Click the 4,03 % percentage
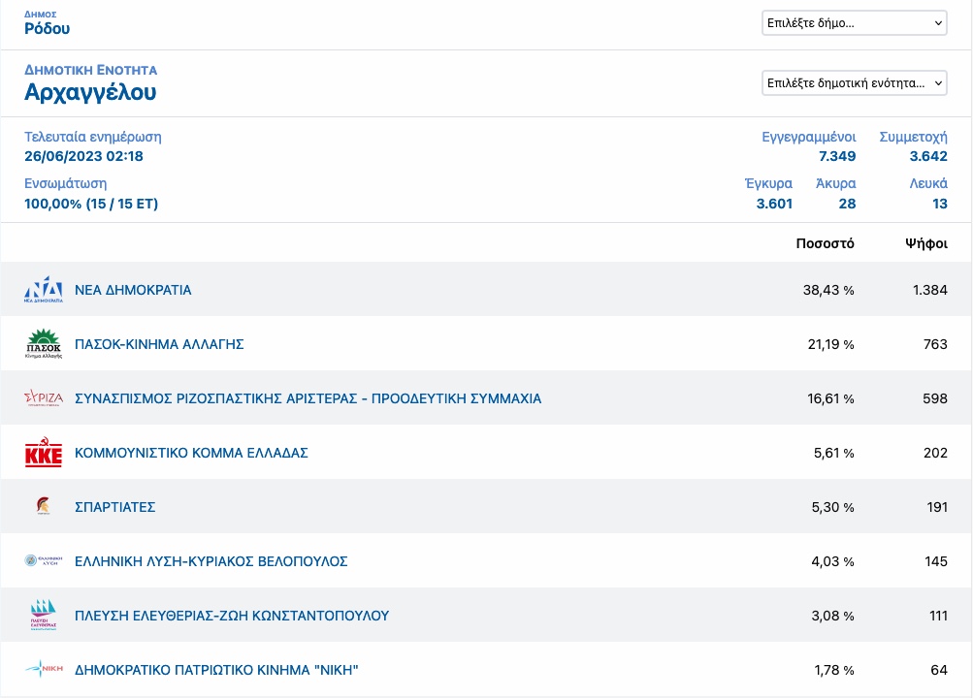Viewport: 973px width, 698px height. 832,561
